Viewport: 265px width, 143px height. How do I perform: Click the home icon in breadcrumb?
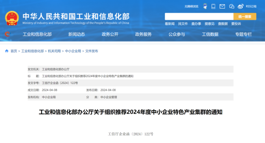[7, 51]
